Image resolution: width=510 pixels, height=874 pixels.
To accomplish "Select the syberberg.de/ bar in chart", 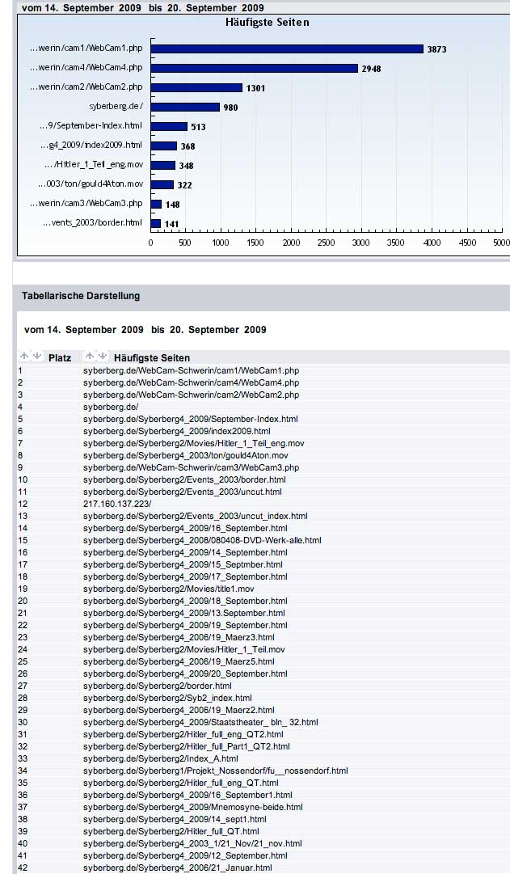I will [185, 107].
